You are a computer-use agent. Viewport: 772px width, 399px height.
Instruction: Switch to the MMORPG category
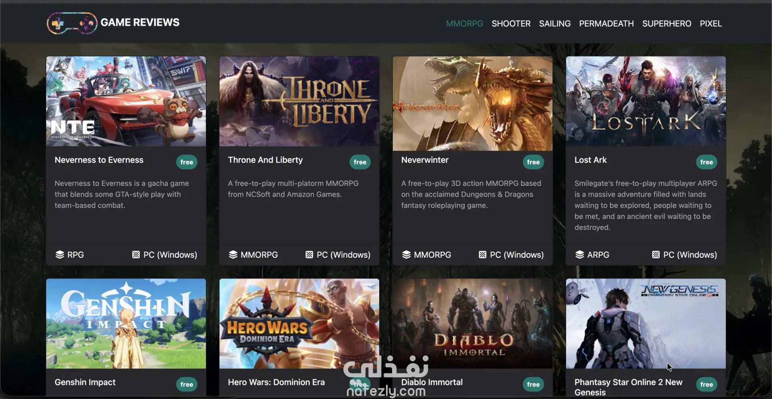click(464, 24)
